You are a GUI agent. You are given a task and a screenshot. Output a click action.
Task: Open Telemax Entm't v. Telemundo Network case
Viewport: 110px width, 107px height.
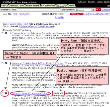(34, 33)
